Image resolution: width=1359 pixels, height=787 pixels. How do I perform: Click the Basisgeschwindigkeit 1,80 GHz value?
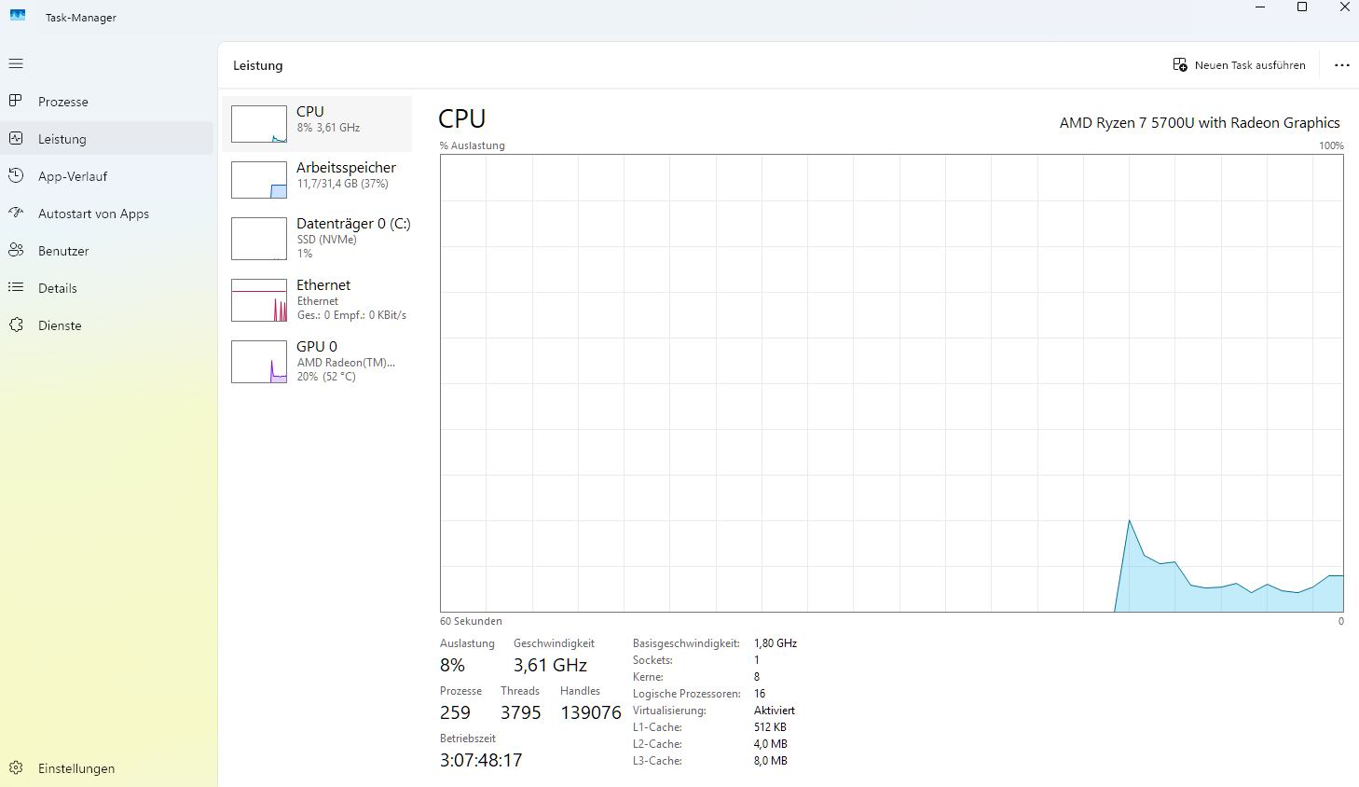[776, 643]
